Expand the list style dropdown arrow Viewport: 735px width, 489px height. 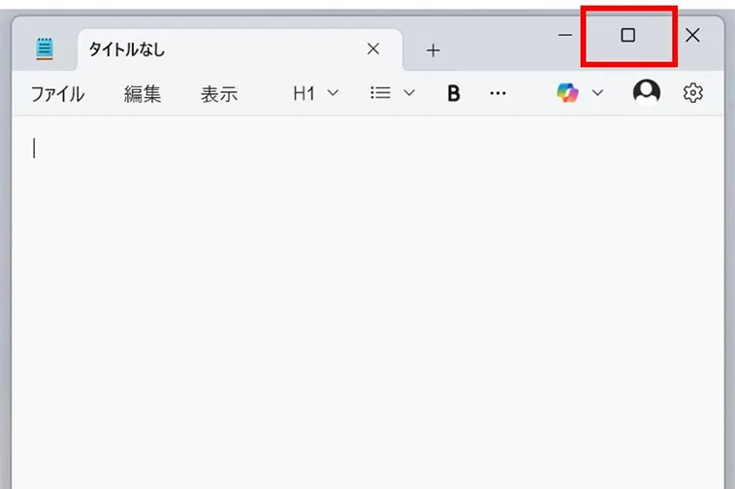coord(409,93)
